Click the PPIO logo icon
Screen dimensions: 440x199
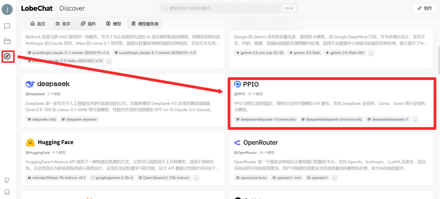(238, 84)
